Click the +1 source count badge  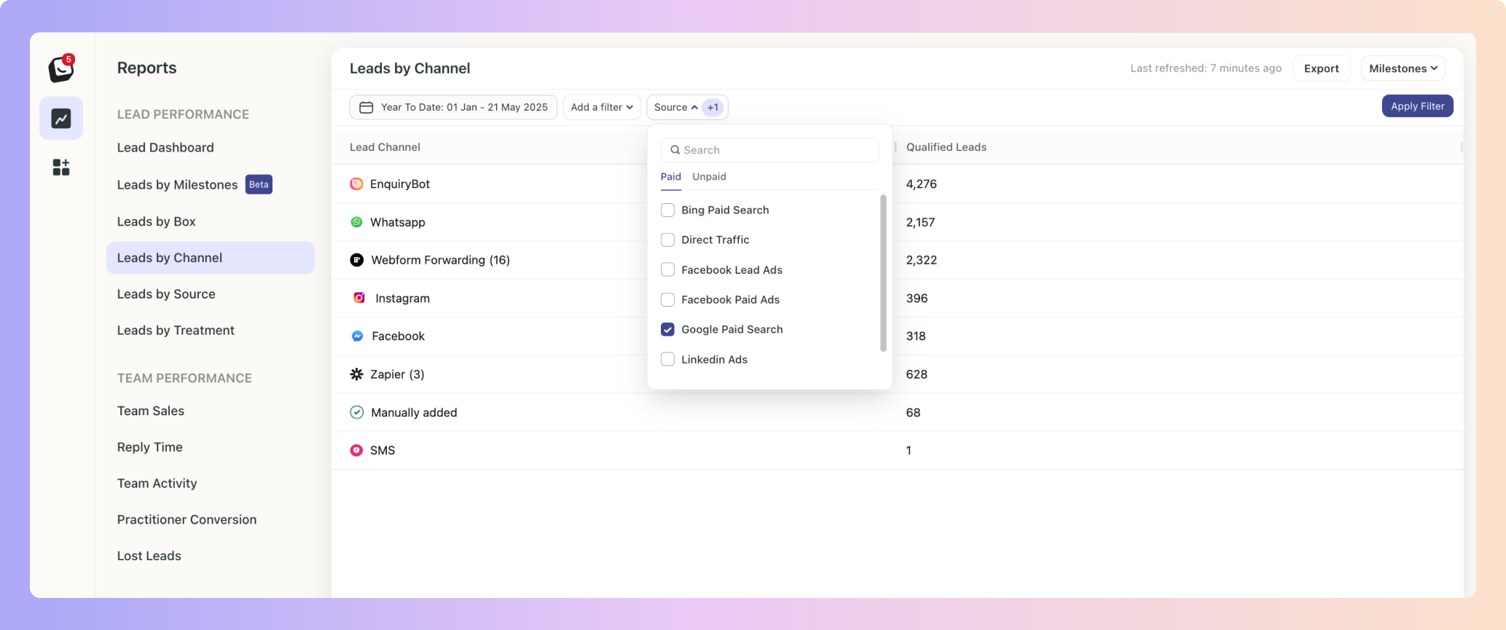click(x=713, y=107)
